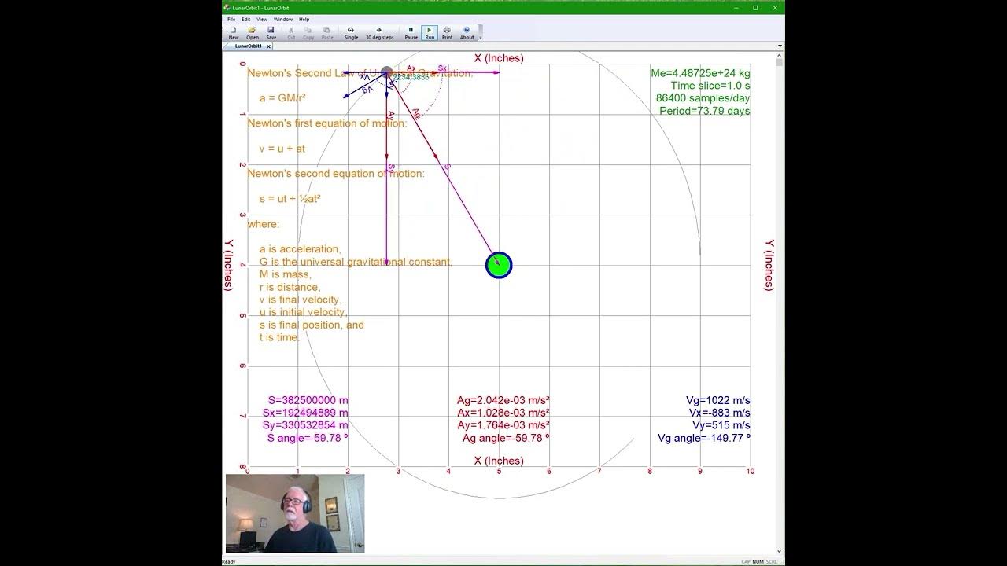The width and height of the screenshot is (1007, 566).
Task: Click the 'a = GM/r²' formula text
Action: [x=282, y=98]
